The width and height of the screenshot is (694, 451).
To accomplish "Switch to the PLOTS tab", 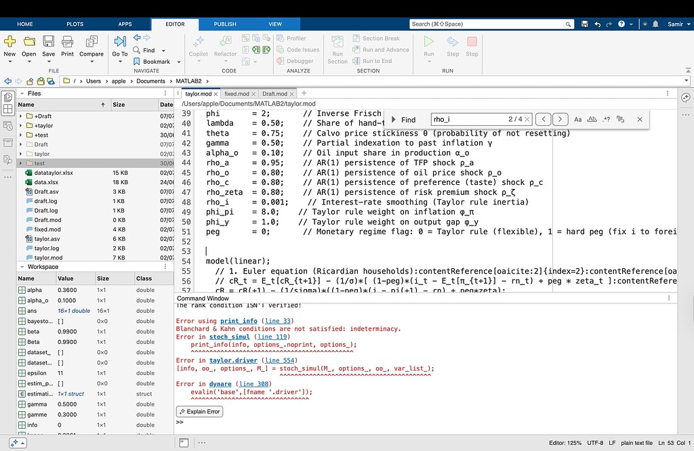I will point(75,24).
